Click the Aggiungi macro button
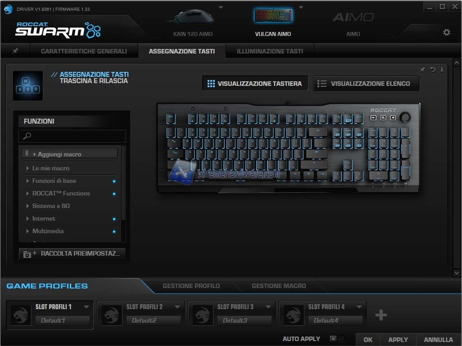The image size is (462, 346). [69, 154]
